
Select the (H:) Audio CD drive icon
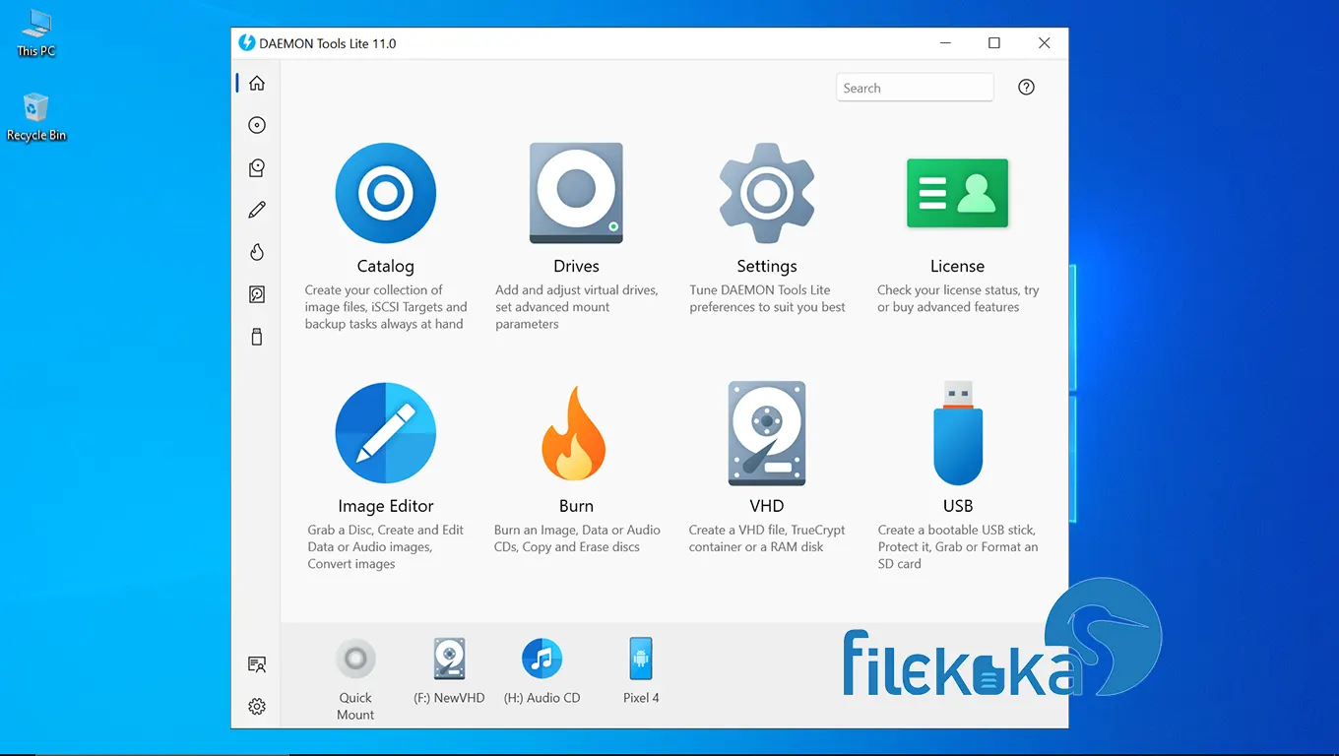tap(542, 659)
